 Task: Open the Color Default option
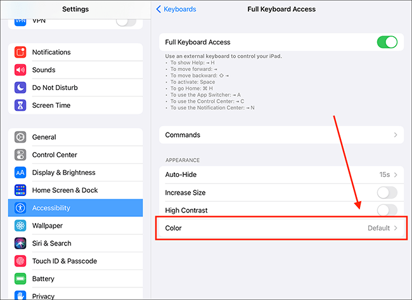(x=281, y=228)
